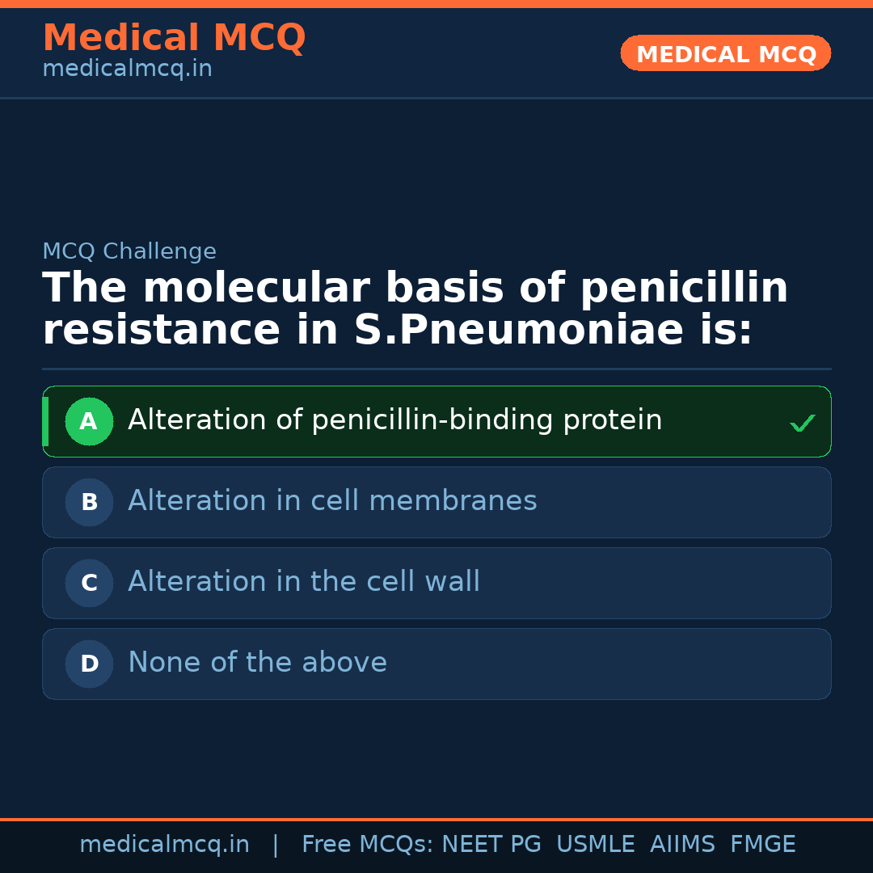
Task: Click the letter C circle badge
Action: click(x=89, y=583)
